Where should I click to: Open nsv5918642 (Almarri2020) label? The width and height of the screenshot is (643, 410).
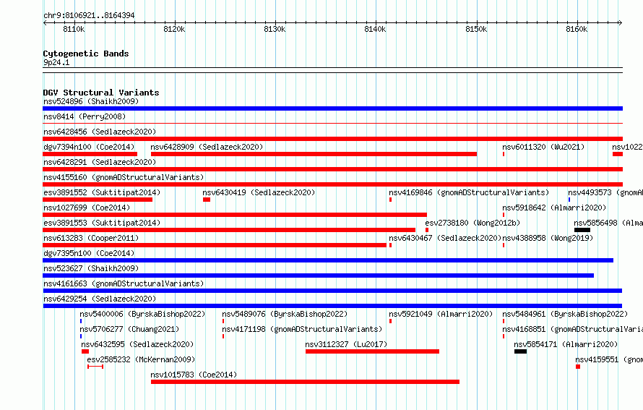coord(554,208)
